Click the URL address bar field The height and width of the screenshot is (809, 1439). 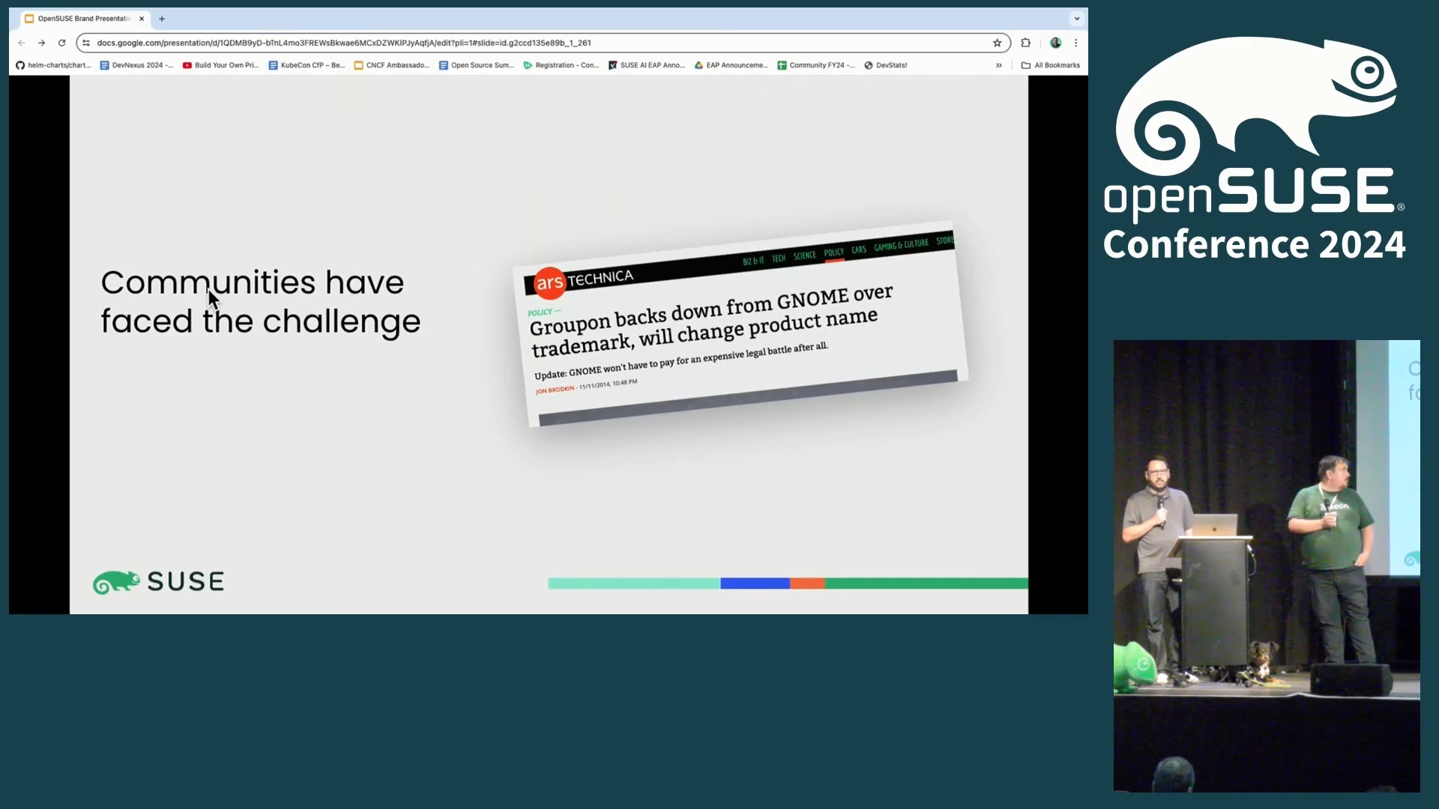tap(525, 43)
